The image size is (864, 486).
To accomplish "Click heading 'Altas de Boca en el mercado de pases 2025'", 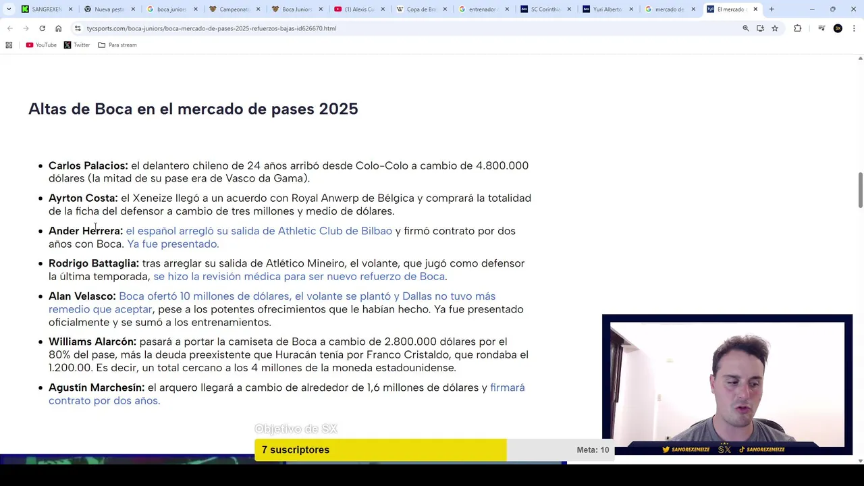I will click(x=193, y=109).
